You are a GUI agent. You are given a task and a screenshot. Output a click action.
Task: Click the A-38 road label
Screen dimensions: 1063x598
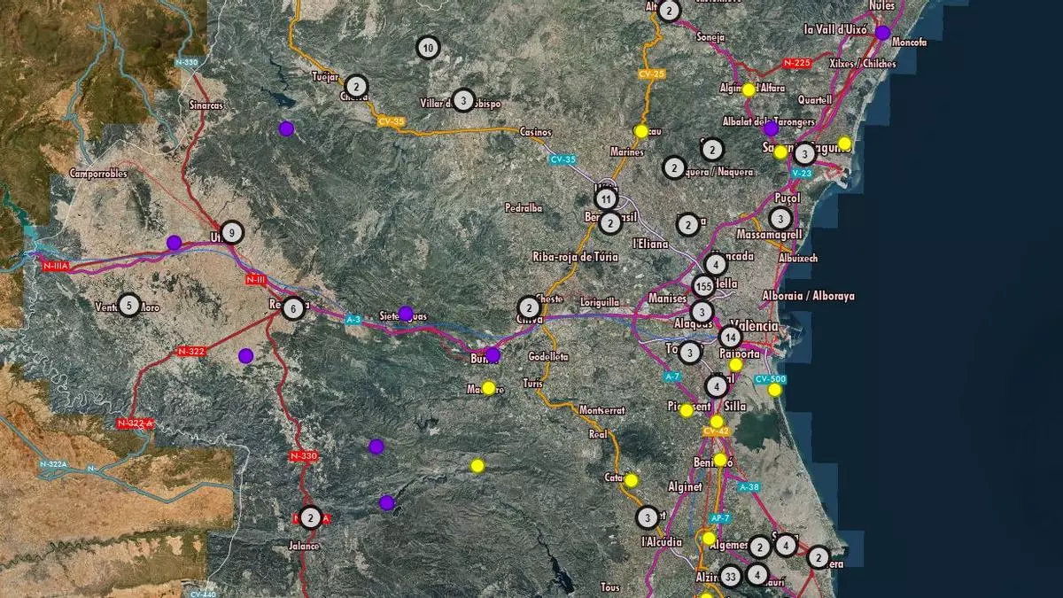[x=749, y=487]
